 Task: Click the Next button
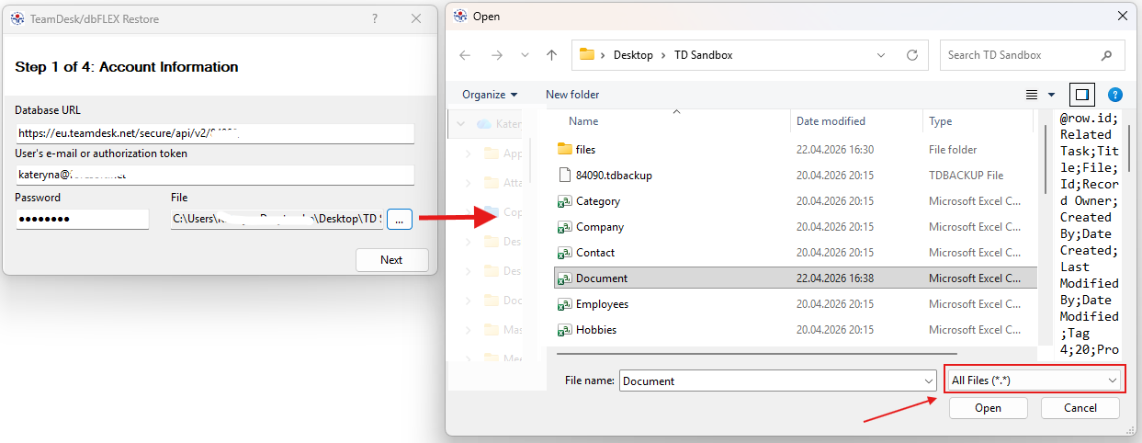pos(391,260)
